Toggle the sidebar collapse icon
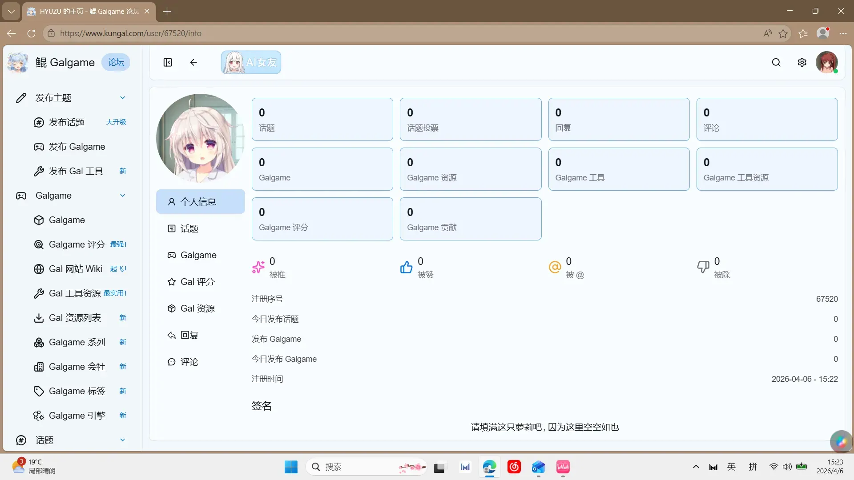Viewport: 854px width, 480px height. [168, 62]
